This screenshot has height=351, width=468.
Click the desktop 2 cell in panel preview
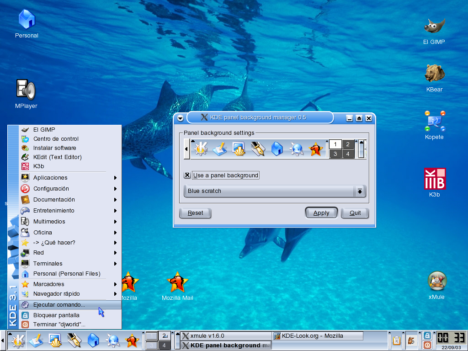[x=348, y=144]
